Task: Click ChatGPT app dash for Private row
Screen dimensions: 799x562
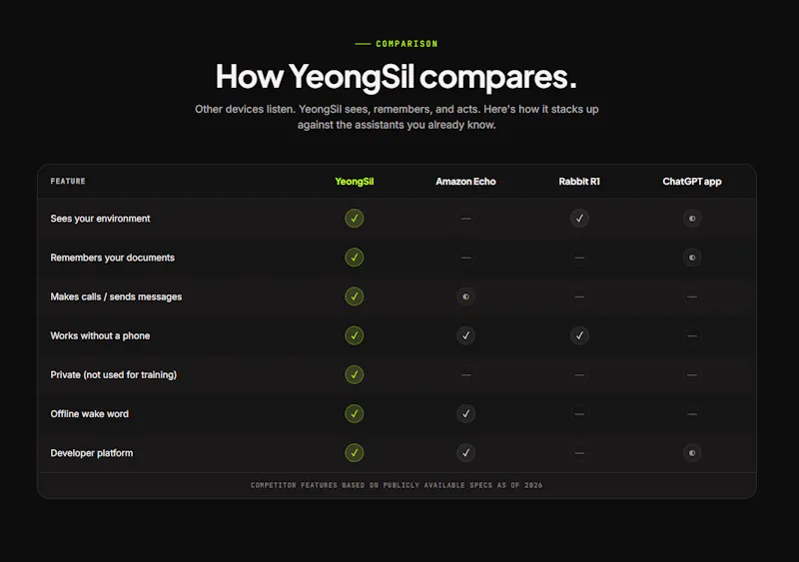Action: [692, 374]
